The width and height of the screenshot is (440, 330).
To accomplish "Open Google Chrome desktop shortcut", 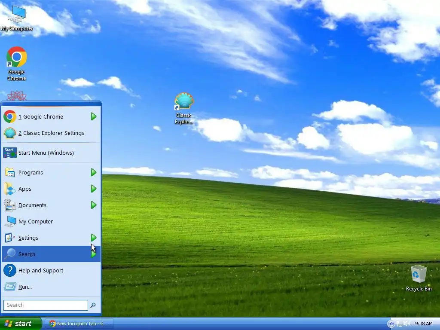I will (x=17, y=64).
